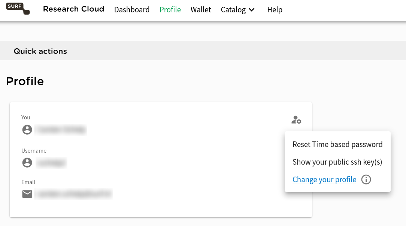Image resolution: width=406 pixels, height=226 pixels.
Task: Open the Dashboard page
Action: click(132, 10)
